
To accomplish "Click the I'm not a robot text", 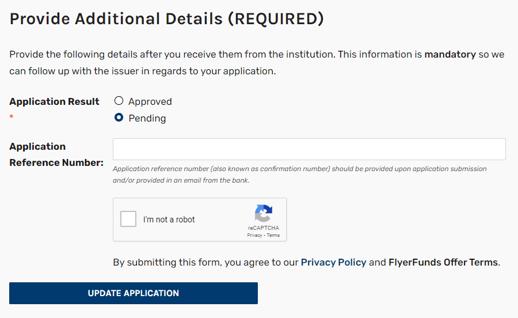I will click(x=169, y=219).
